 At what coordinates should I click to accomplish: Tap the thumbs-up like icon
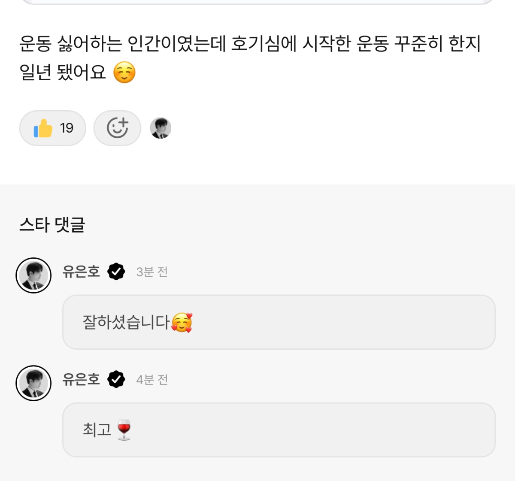coord(43,128)
